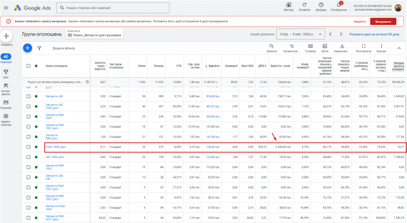Open the Google Ads hamburger menu
Viewport: 407px width, 223px height.
6,8
